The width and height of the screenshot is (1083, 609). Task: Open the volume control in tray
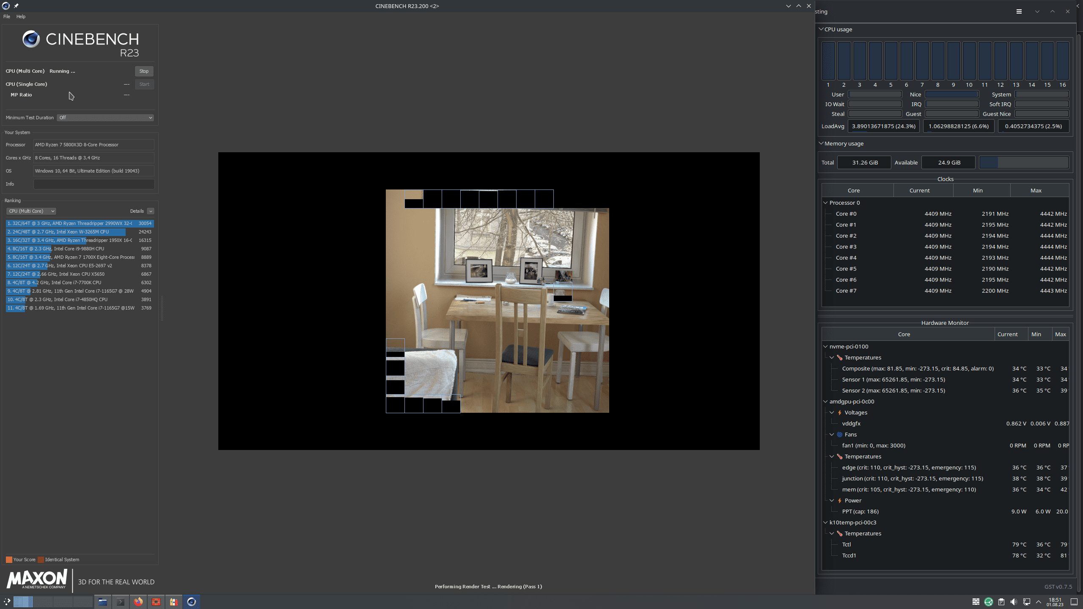point(1014,601)
